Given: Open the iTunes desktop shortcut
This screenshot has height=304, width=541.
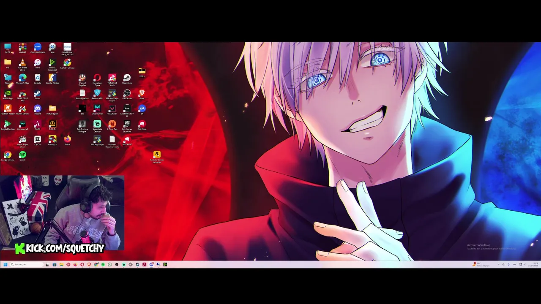Looking at the screenshot, I should (x=37, y=64).
